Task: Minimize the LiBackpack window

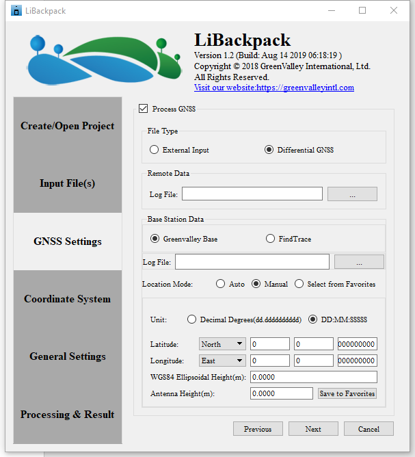Action: pyautogui.click(x=332, y=10)
